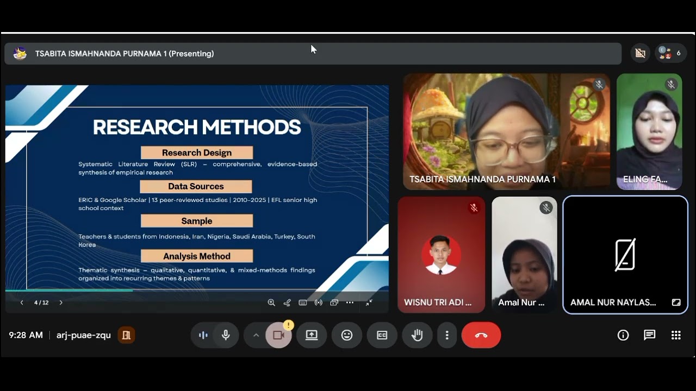Select Amal Nur participant video tile
Viewport: 696px width, 391px height.
point(524,255)
